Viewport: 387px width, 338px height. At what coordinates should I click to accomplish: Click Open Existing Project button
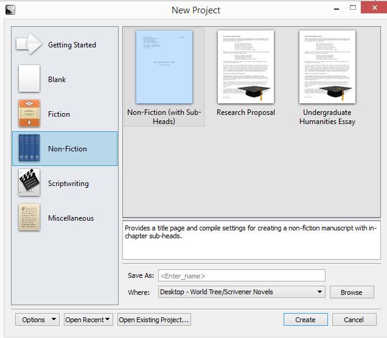click(x=154, y=320)
